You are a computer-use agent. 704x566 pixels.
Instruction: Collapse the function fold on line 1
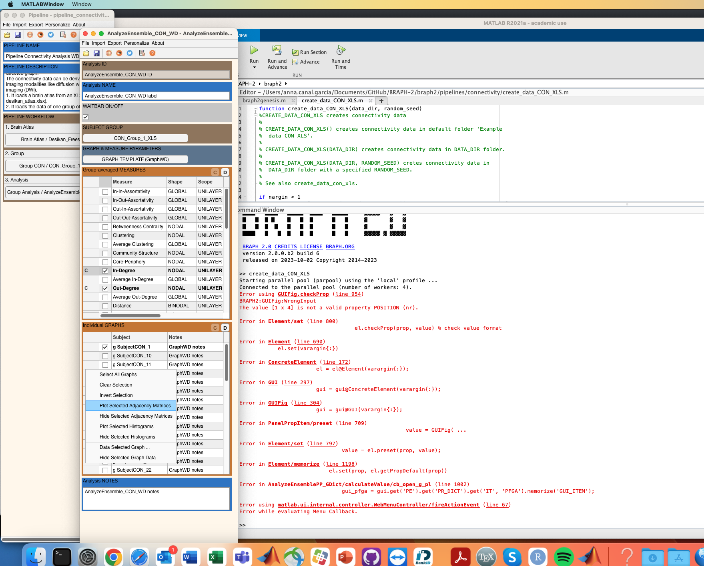tap(255, 108)
